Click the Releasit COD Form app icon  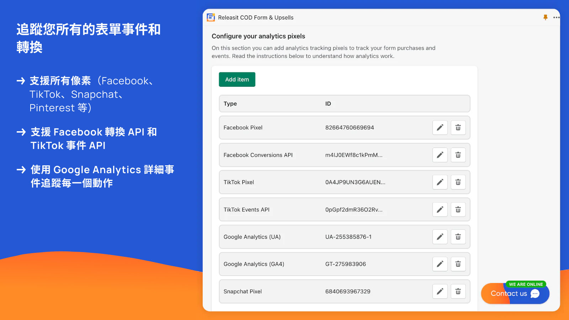[x=211, y=17]
